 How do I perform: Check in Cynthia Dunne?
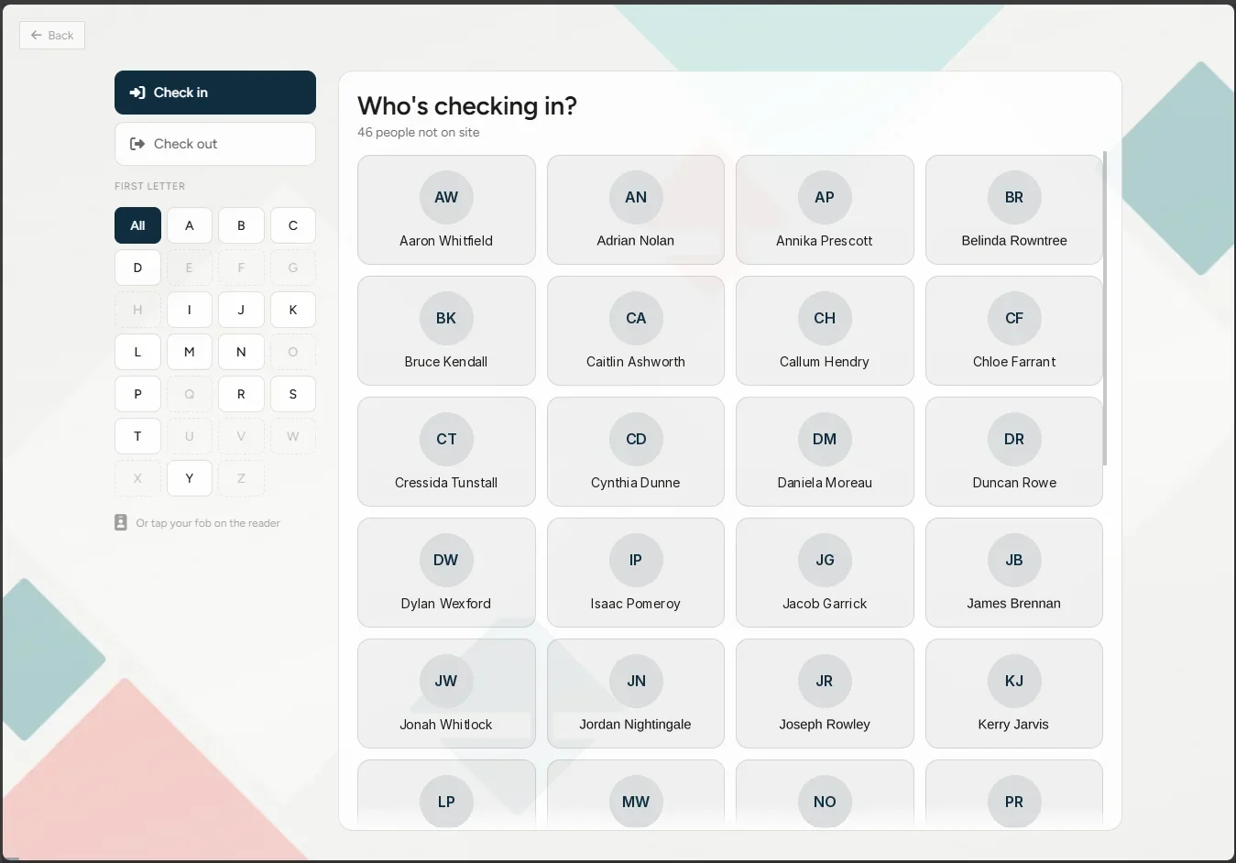click(x=636, y=452)
